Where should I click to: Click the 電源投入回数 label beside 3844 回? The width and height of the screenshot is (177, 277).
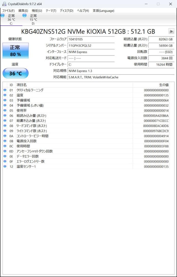pos(137,58)
